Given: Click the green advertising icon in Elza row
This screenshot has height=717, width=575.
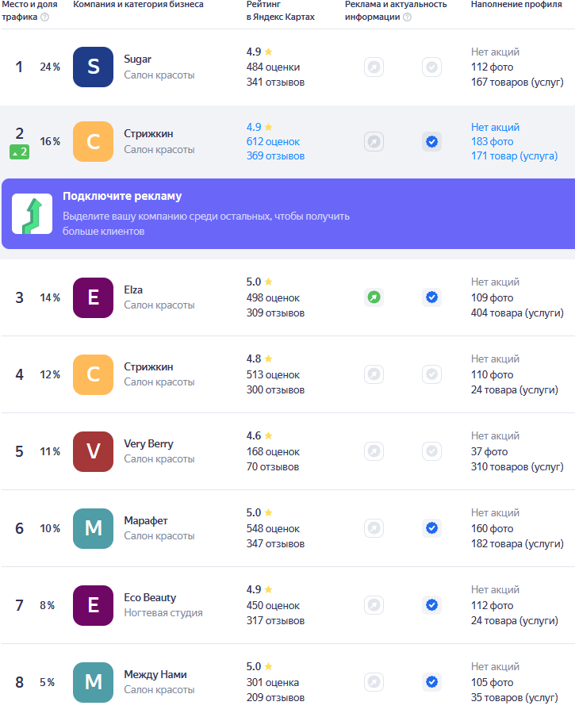Looking at the screenshot, I should pyautogui.click(x=374, y=297).
